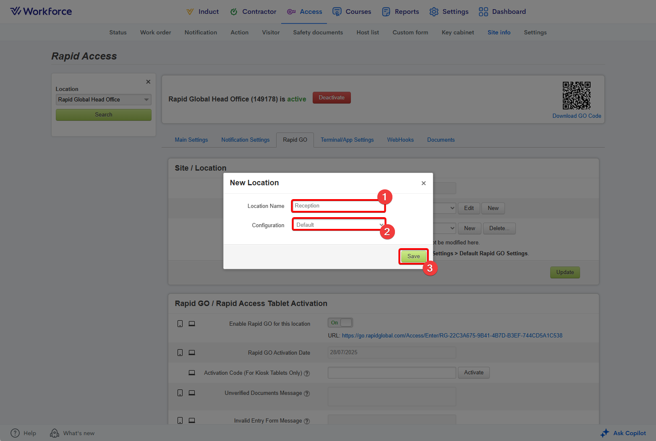
Task: Save the new location
Action: [x=413, y=257]
